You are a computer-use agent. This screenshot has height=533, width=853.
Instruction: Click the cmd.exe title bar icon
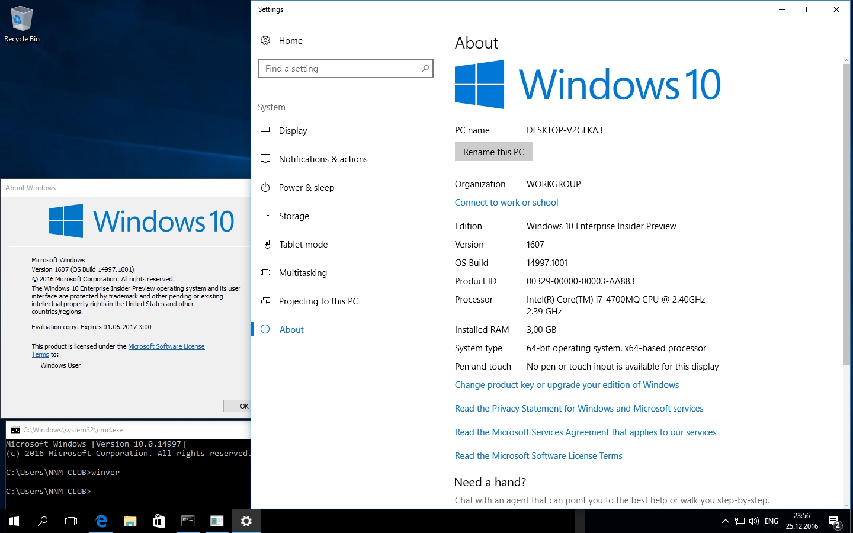(15, 430)
